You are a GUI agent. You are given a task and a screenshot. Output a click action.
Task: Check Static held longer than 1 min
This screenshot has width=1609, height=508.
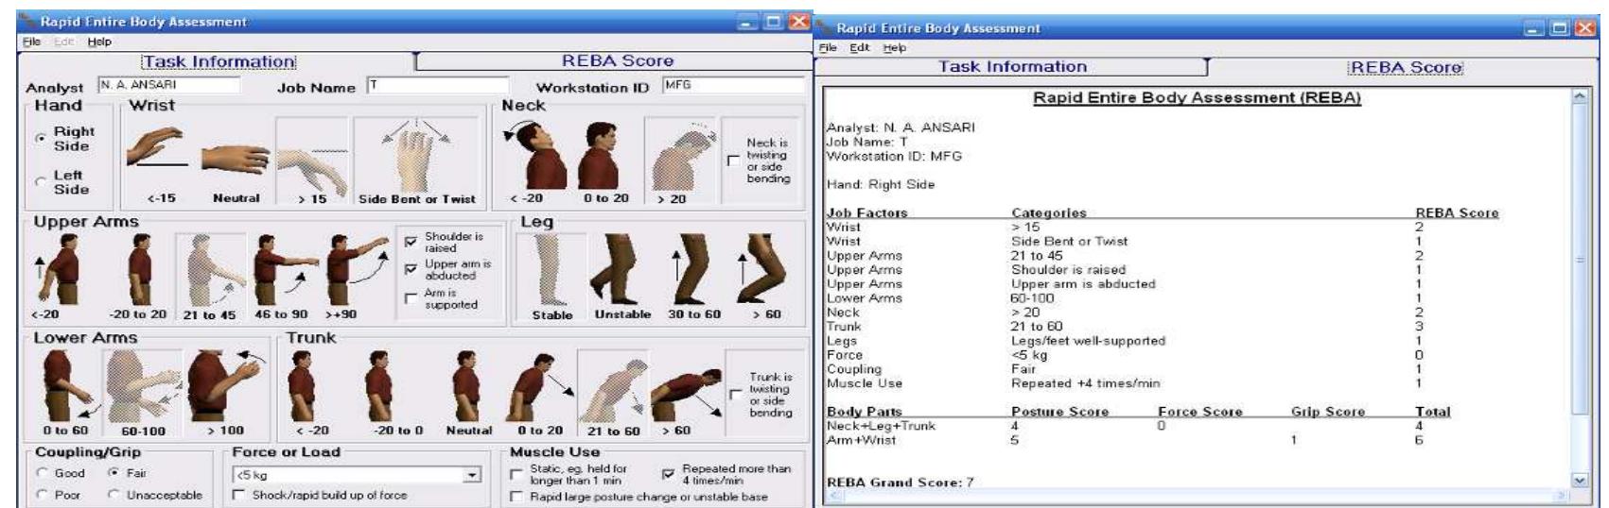[516, 474]
